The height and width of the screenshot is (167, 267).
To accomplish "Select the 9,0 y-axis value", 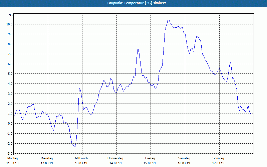I will coord(10,34).
